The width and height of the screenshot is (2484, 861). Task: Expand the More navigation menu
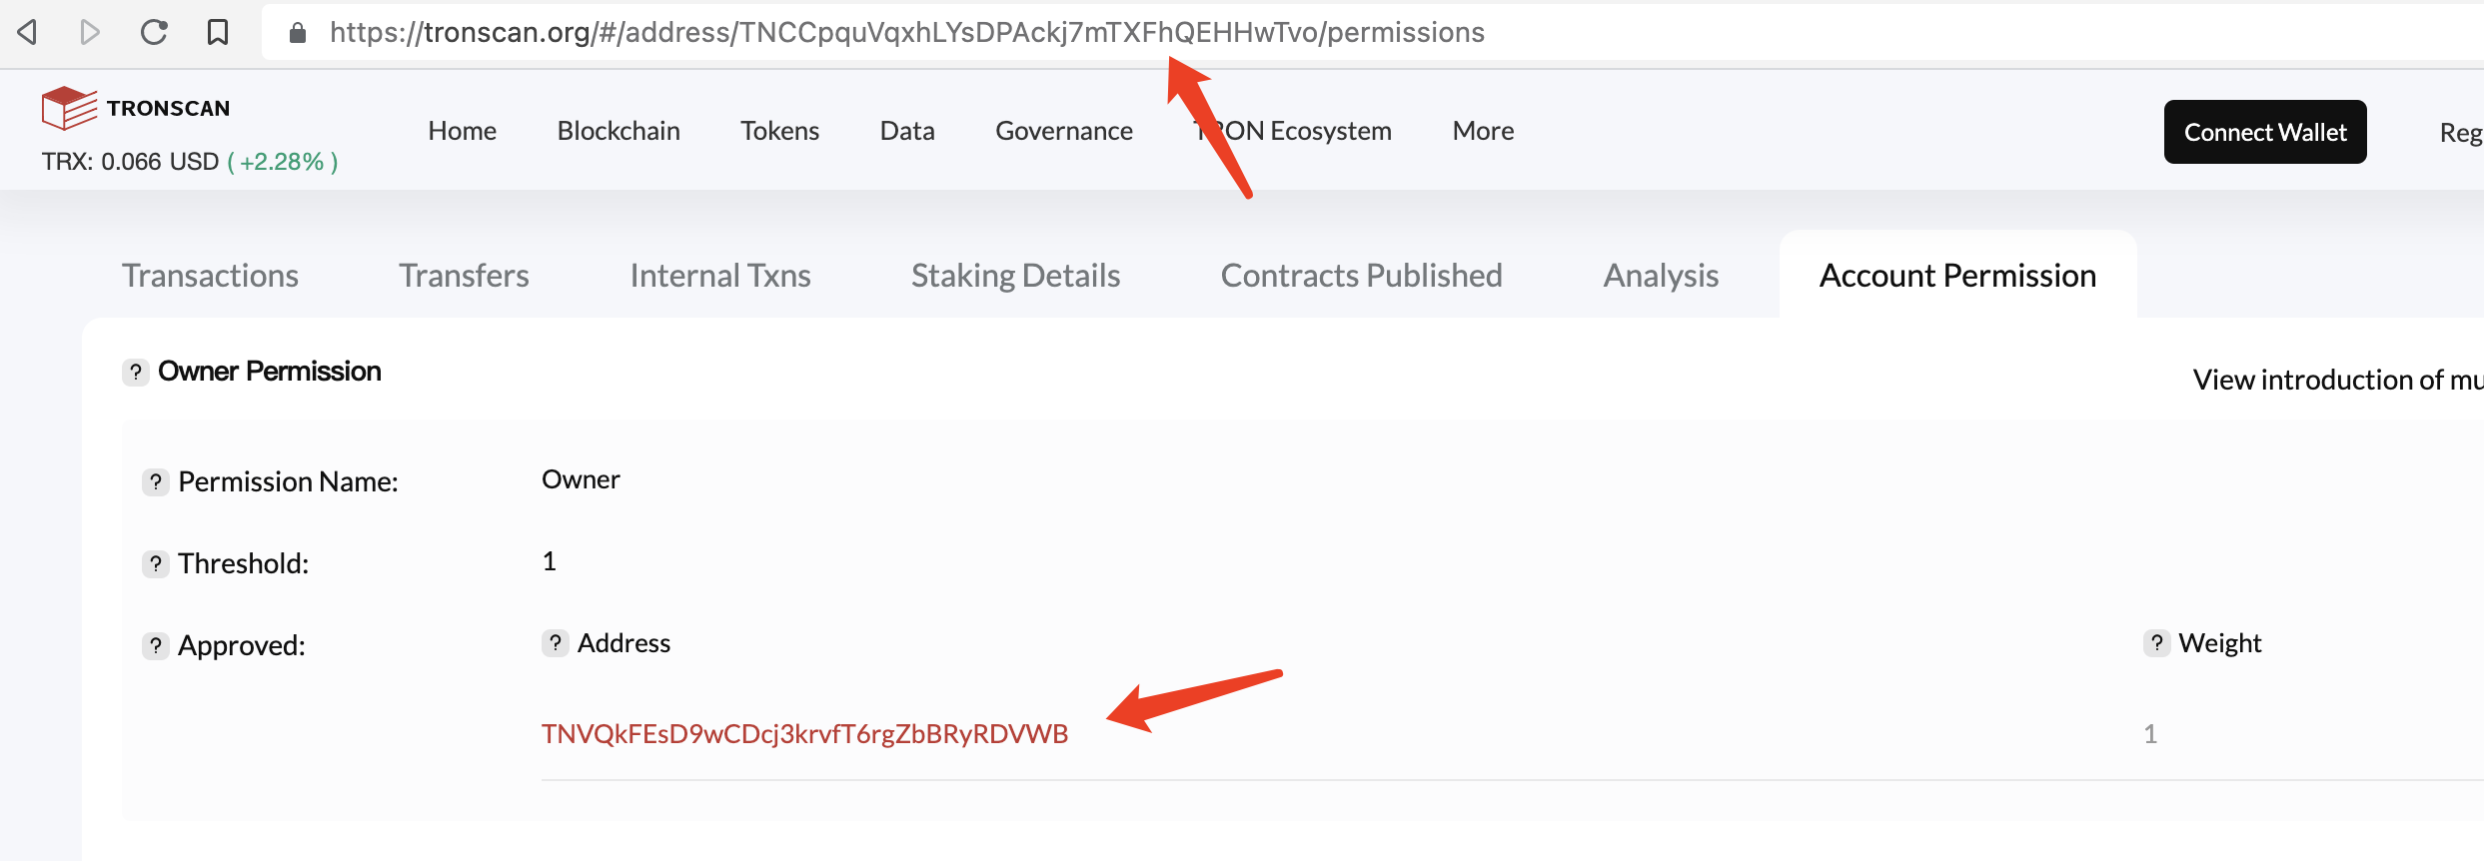(1483, 131)
